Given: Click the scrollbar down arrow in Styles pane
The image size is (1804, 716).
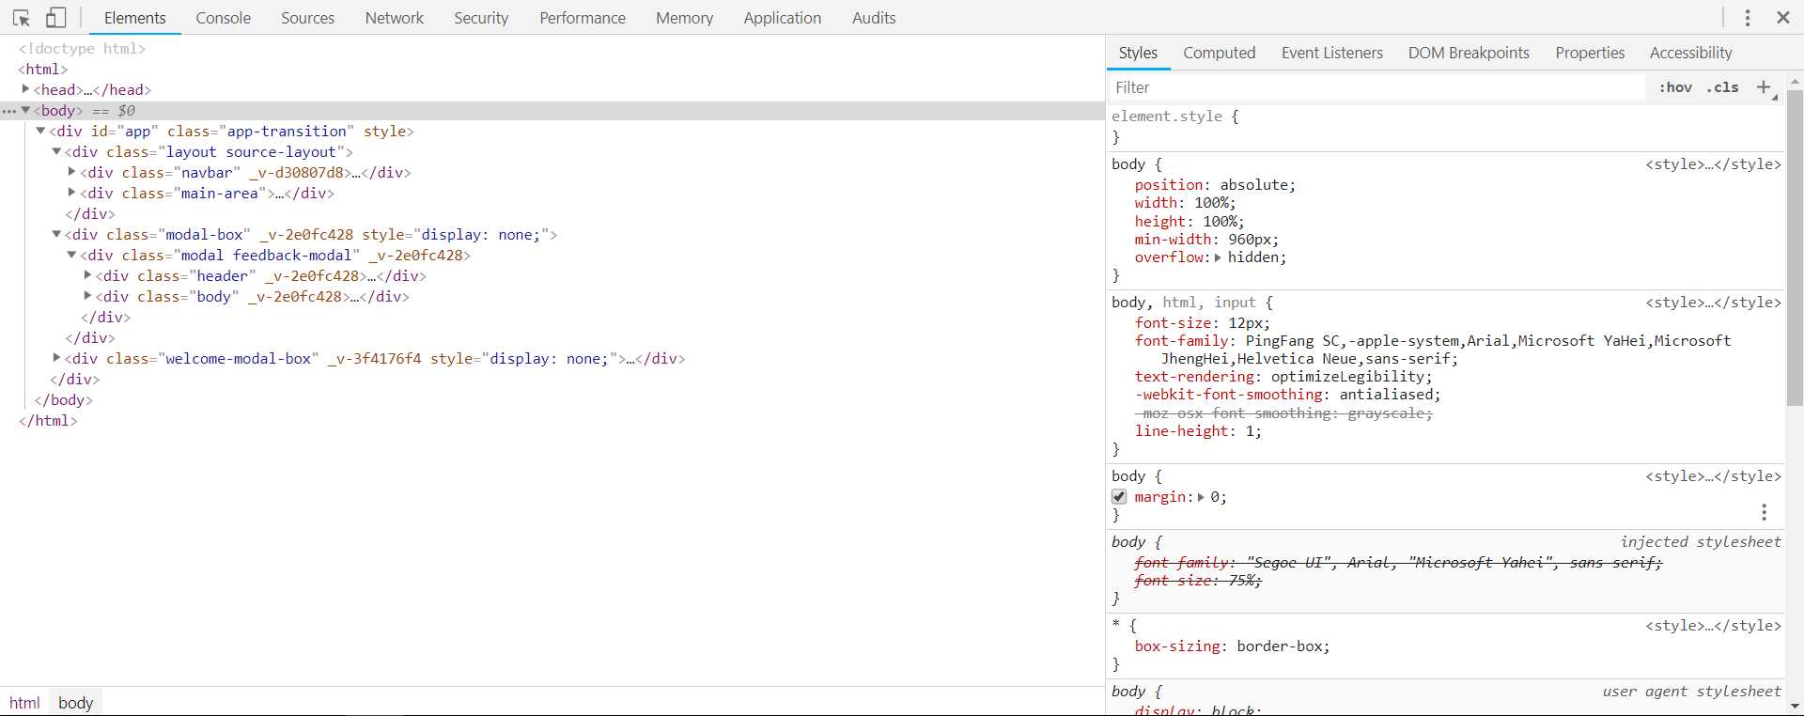Looking at the screenshot, I should point(1795,707).
